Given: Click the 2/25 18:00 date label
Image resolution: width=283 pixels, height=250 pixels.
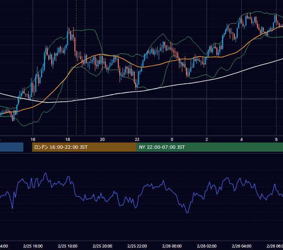Looking at the screenshot, I should pos(68,246).
